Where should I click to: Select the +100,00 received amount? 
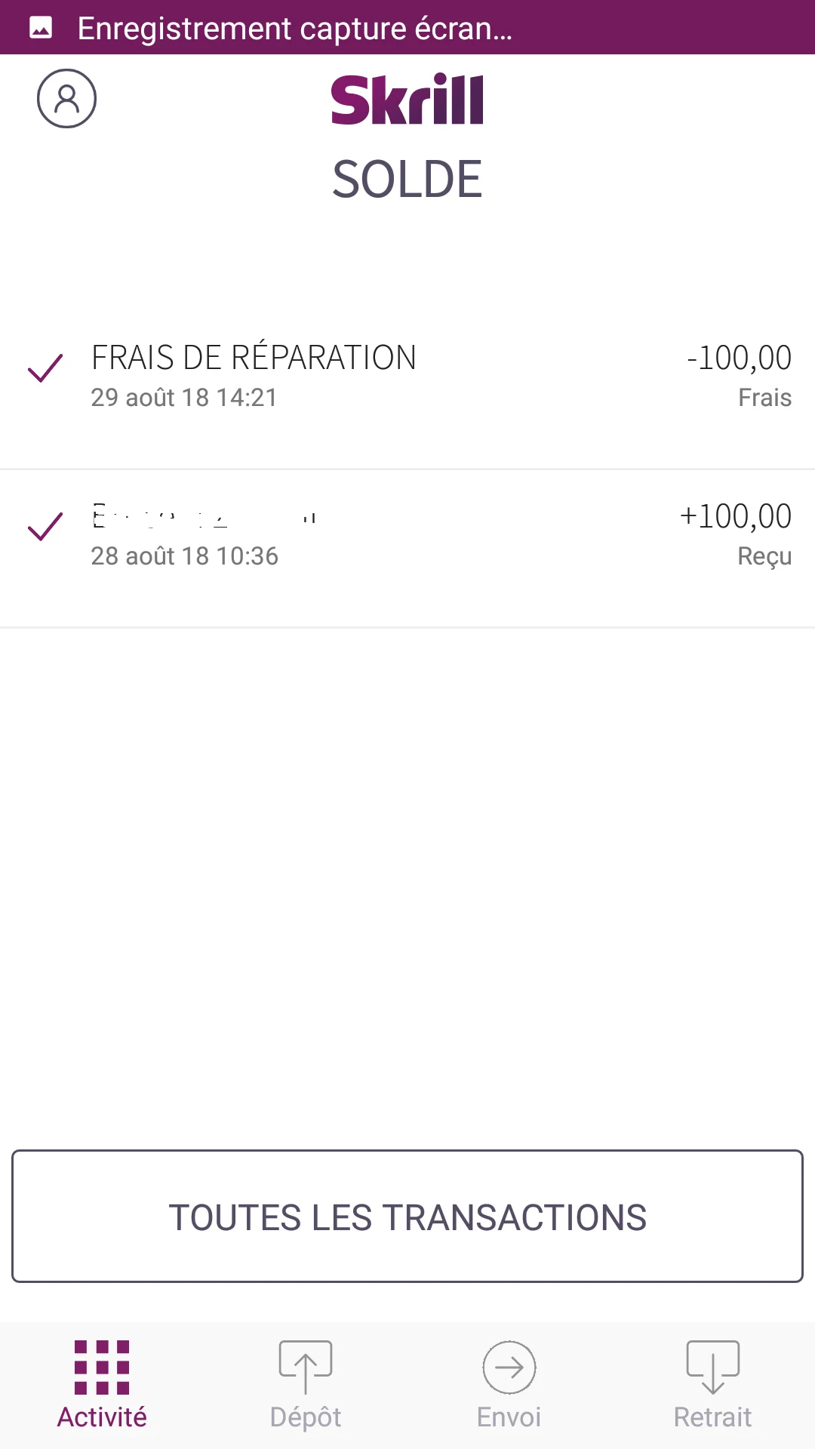coord(735,517)
